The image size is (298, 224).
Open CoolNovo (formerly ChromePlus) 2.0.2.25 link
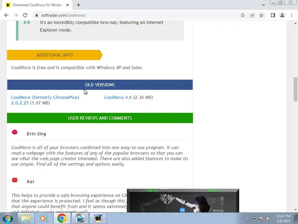[45, 100]
